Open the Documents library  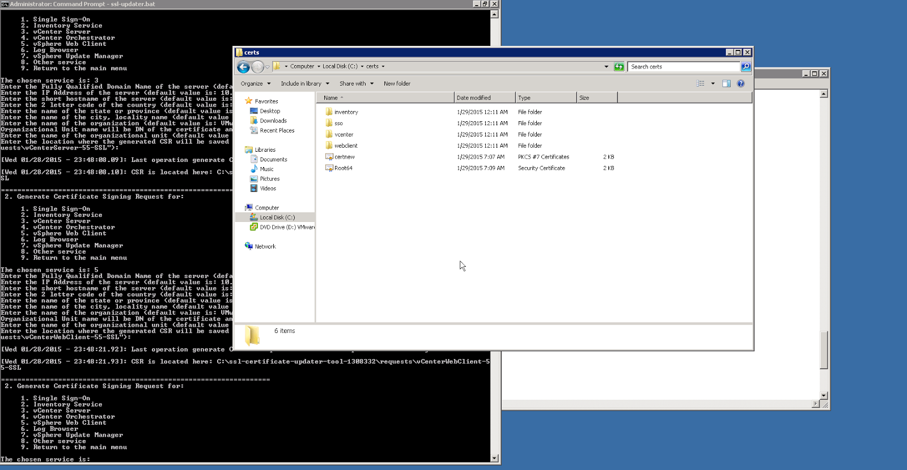coord(273,160)
